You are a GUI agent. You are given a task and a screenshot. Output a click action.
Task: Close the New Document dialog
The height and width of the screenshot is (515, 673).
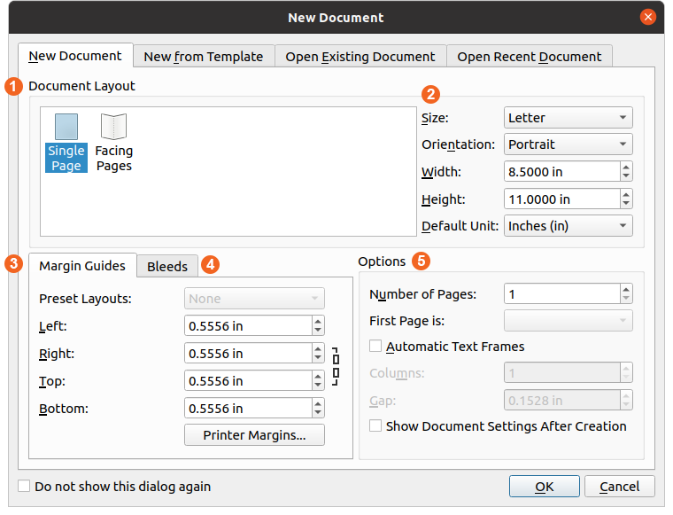pos(647,17)
